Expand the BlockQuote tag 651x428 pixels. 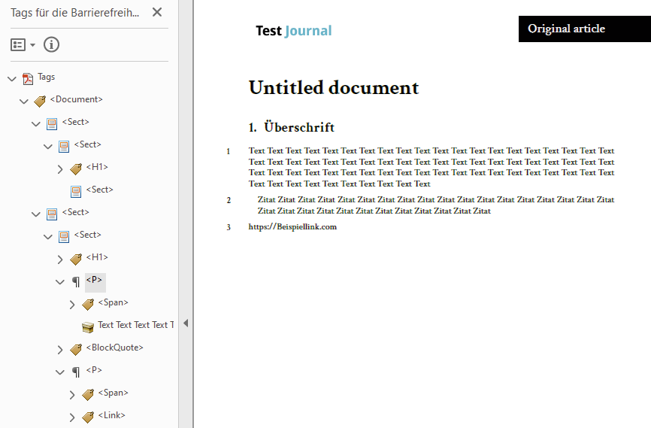60,349
